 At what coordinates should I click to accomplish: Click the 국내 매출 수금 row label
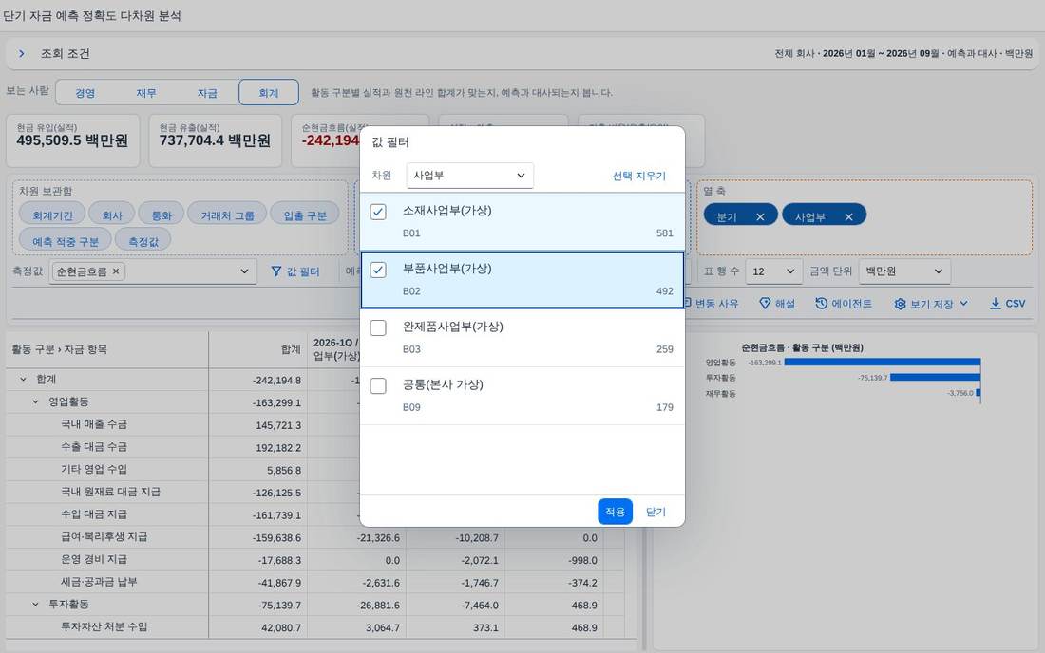pos(94,424)
